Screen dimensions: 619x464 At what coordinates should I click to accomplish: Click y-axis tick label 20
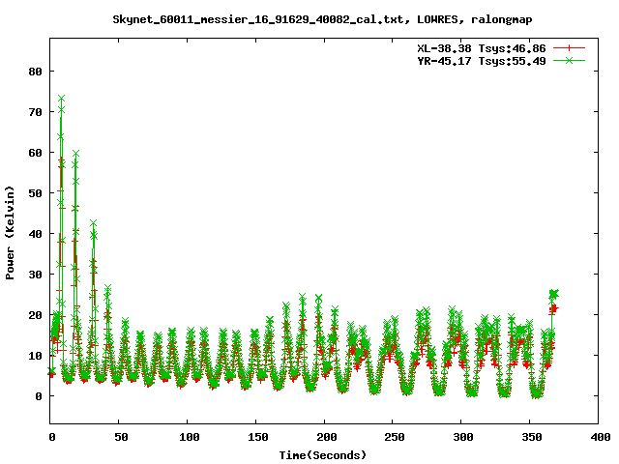(x=35, y=315)
